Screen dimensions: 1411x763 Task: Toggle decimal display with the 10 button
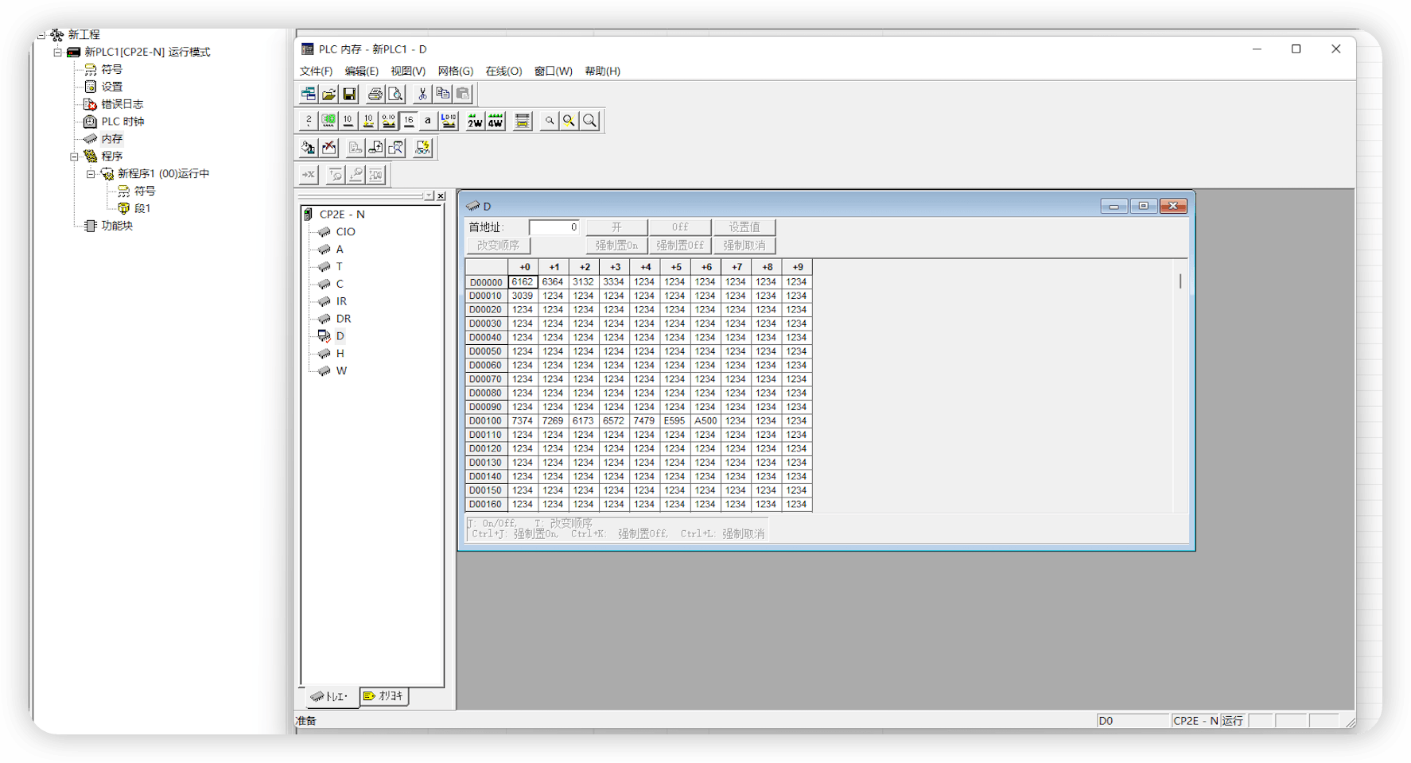coord(347,121)
